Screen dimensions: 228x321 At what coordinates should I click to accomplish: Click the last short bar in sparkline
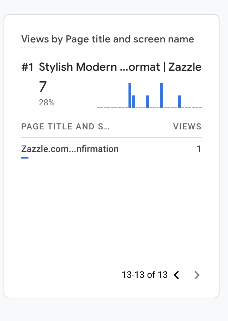(179, 101)
